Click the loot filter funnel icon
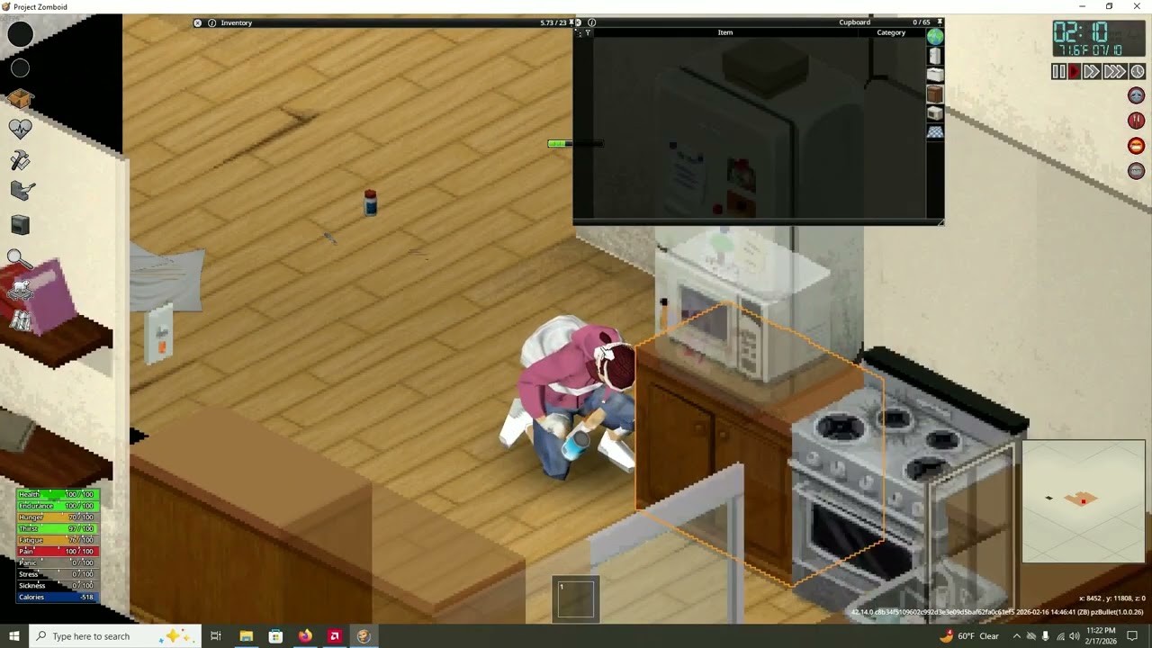 pyautogui.click(x=587, y=33)
